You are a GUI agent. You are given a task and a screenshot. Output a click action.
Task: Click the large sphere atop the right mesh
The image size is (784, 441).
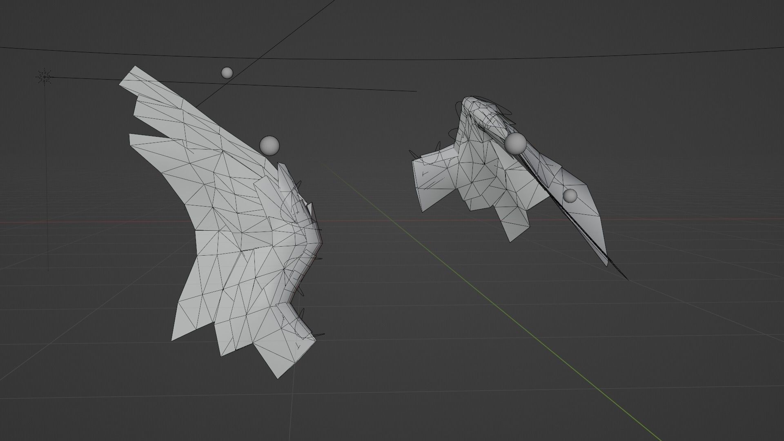point(516,143)
